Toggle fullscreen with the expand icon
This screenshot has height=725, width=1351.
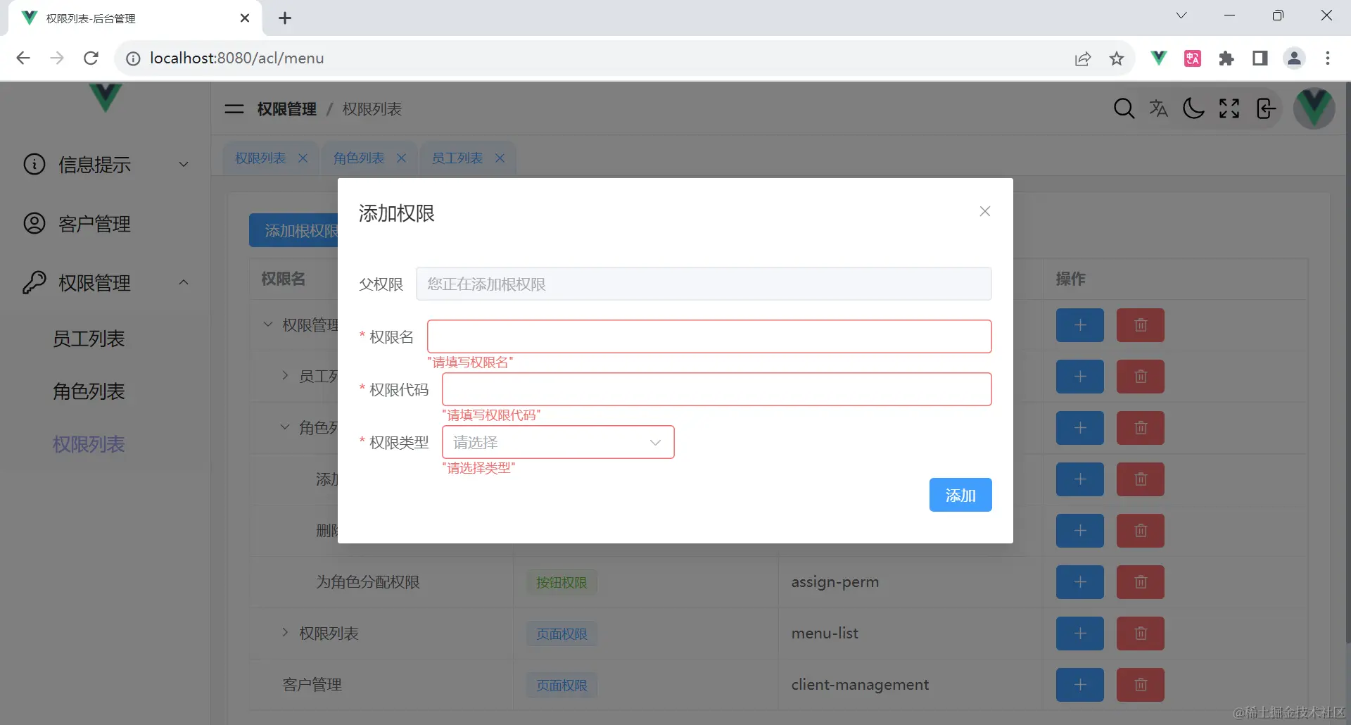click(x=1229, y=108)
